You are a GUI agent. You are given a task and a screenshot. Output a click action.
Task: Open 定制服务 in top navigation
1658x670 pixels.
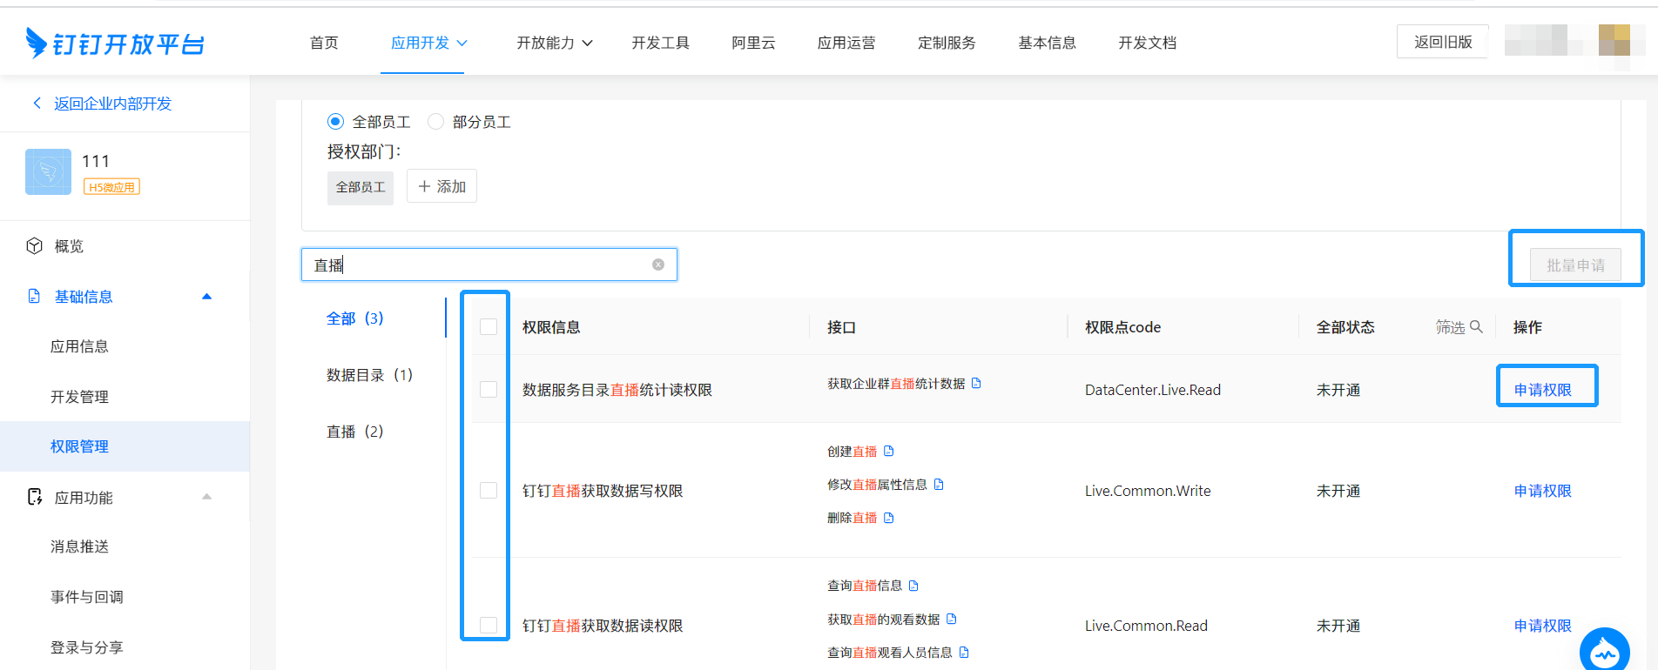point(947,43)
